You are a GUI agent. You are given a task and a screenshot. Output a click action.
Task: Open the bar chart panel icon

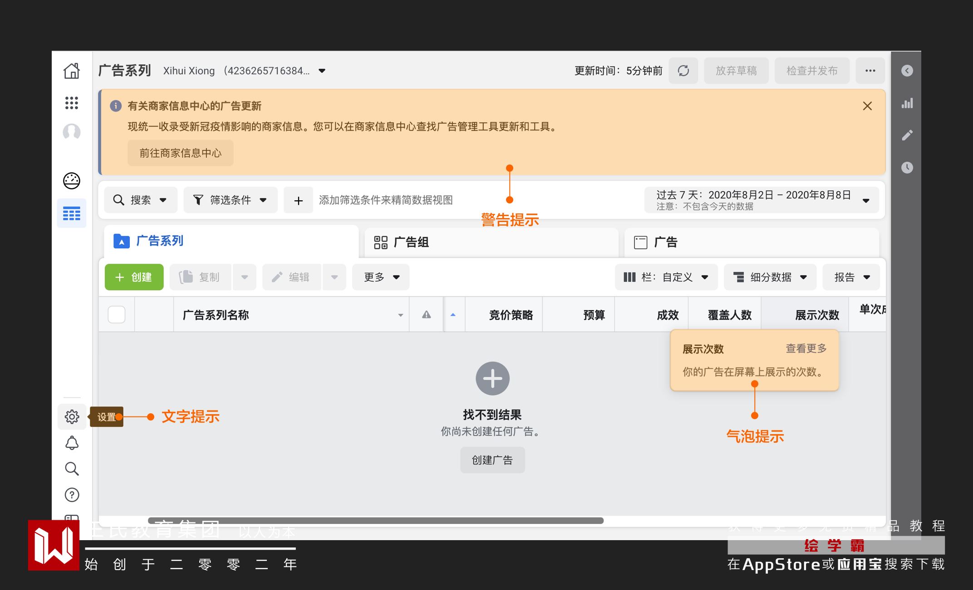coord(907,103)
